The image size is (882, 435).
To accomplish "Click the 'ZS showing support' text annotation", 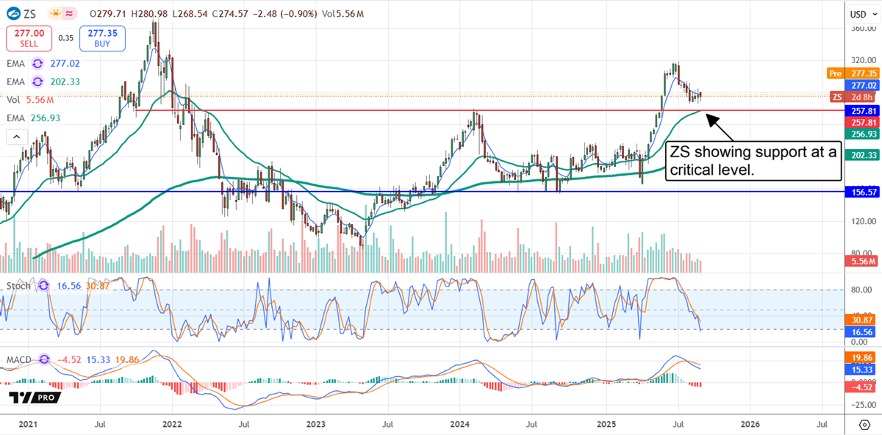I will pyautogui.click(x=753, y=161).
